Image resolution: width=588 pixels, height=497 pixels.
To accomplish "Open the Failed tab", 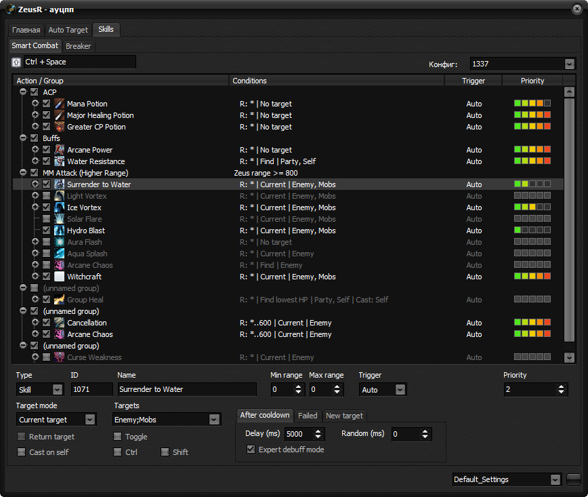I will click(308, 416).
